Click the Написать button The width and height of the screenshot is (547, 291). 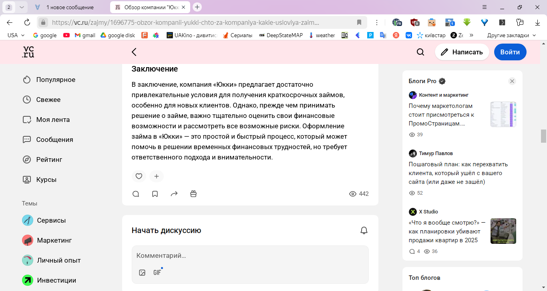[x=462, y=52]
